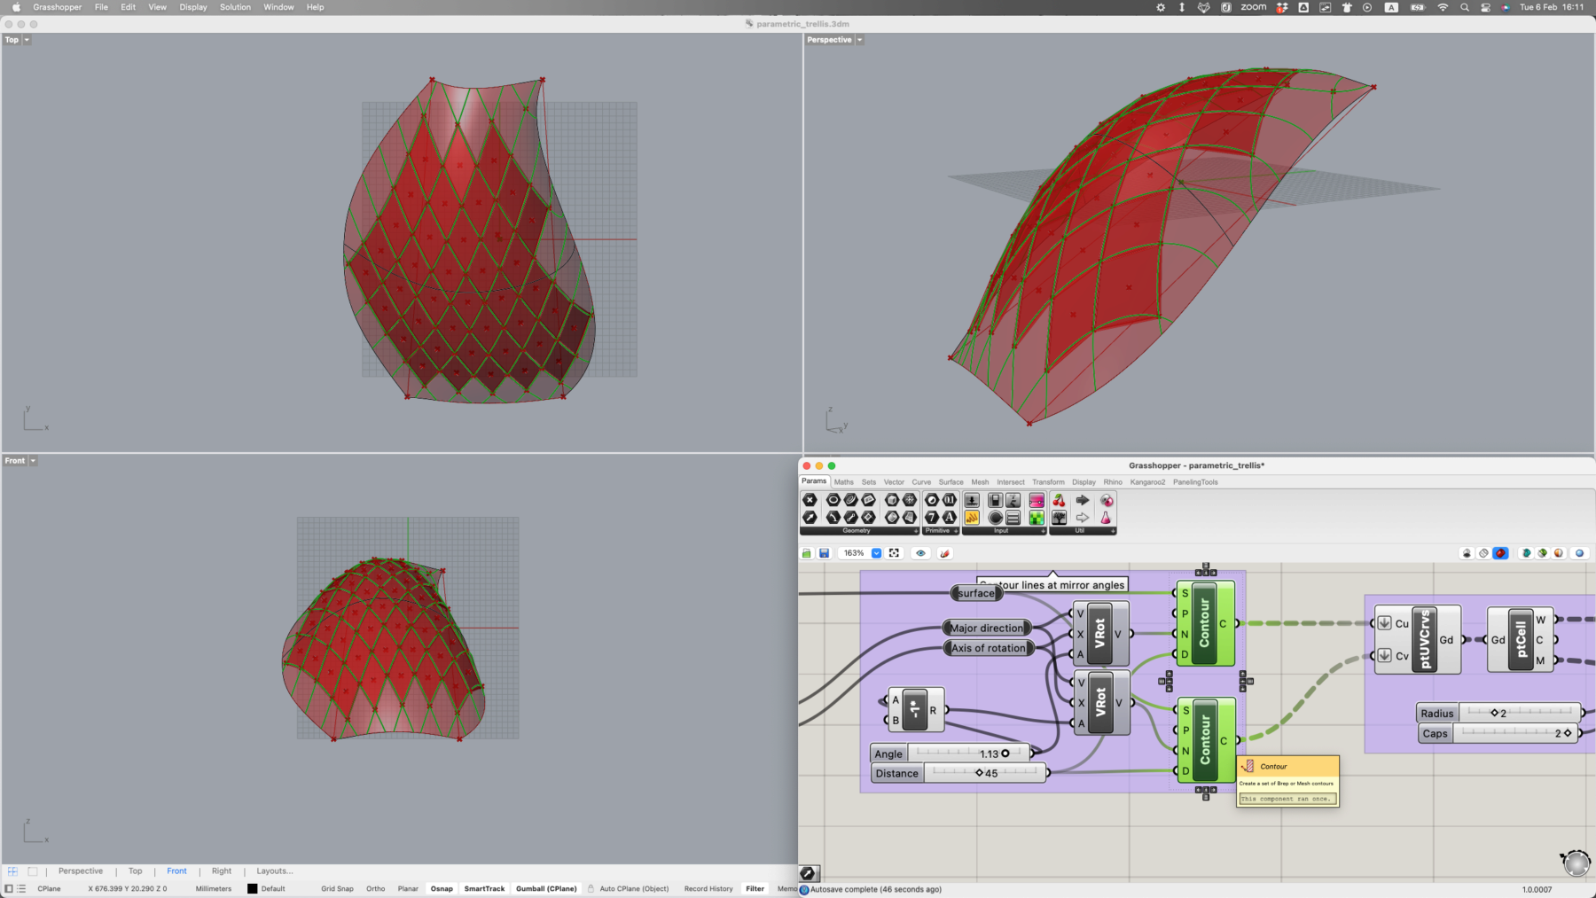
Task: Click the Filter button in status bar
Action: click(755, 888)
